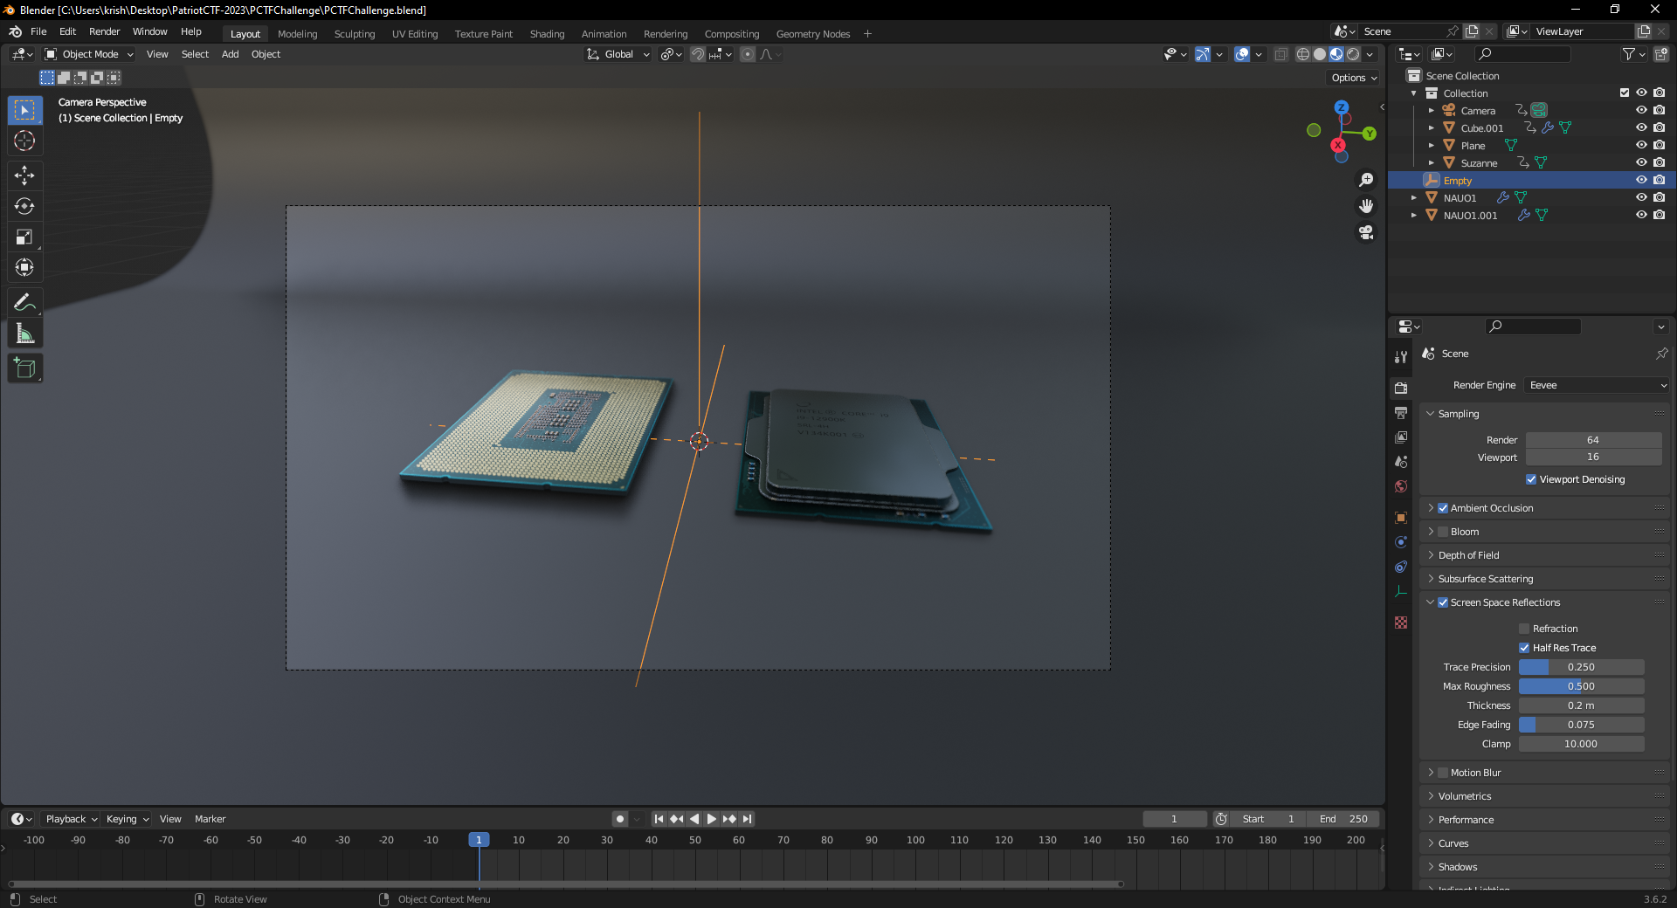Toggle camera view icon in viewport

pyautogui.click(x=1366, y=232)
